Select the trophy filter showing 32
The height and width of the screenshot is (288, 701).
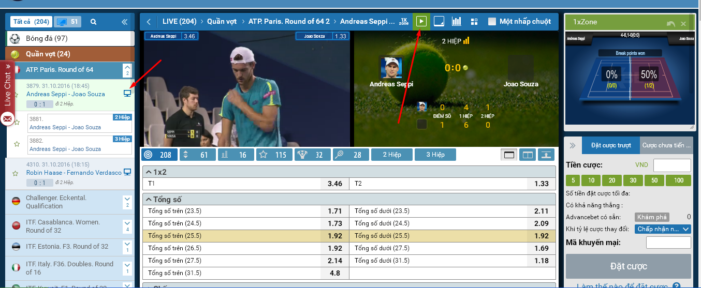point(313,155)
